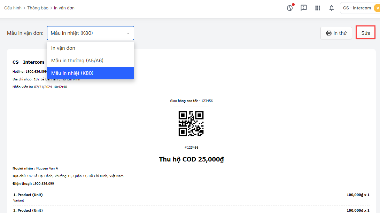Click the Sửa edit button
The width and height of the screenshot is (380, 213).
(x=365, y=33)
